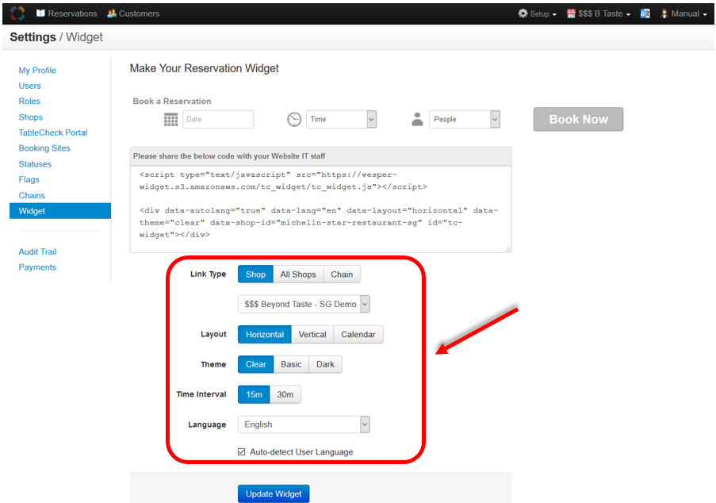Go to Users settings
This screenshot has width=716, height=503.
[29, 86]
